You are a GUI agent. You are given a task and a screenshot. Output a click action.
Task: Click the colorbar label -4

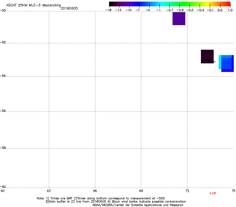click(148, 10)
